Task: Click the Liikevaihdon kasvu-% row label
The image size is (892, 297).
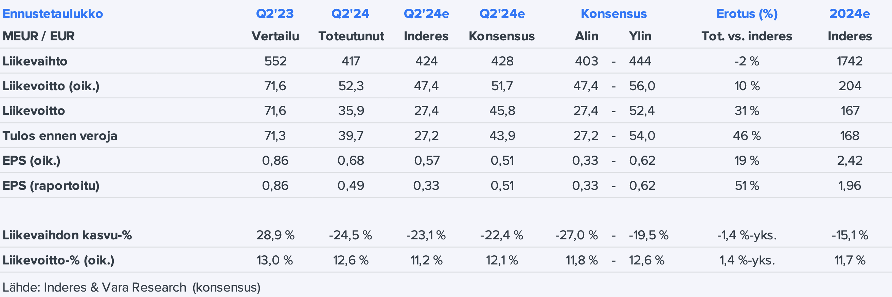Action: [x=67, y=235]
